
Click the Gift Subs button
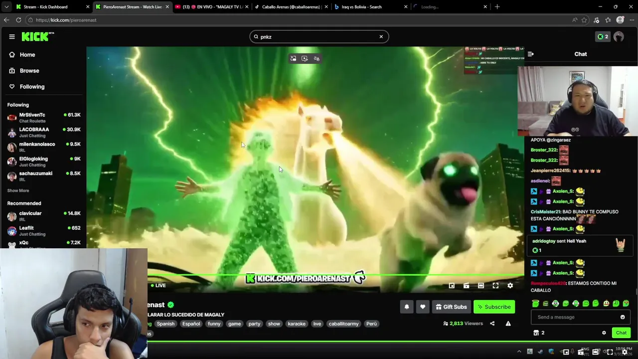451,307
